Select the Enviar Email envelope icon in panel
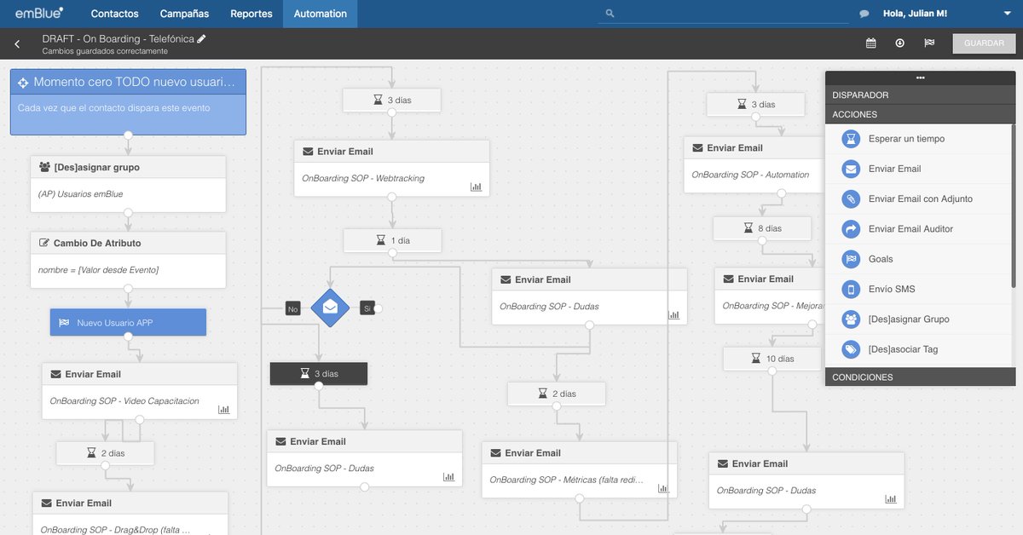Viewport: 1023px width, 535px height. 851,169
